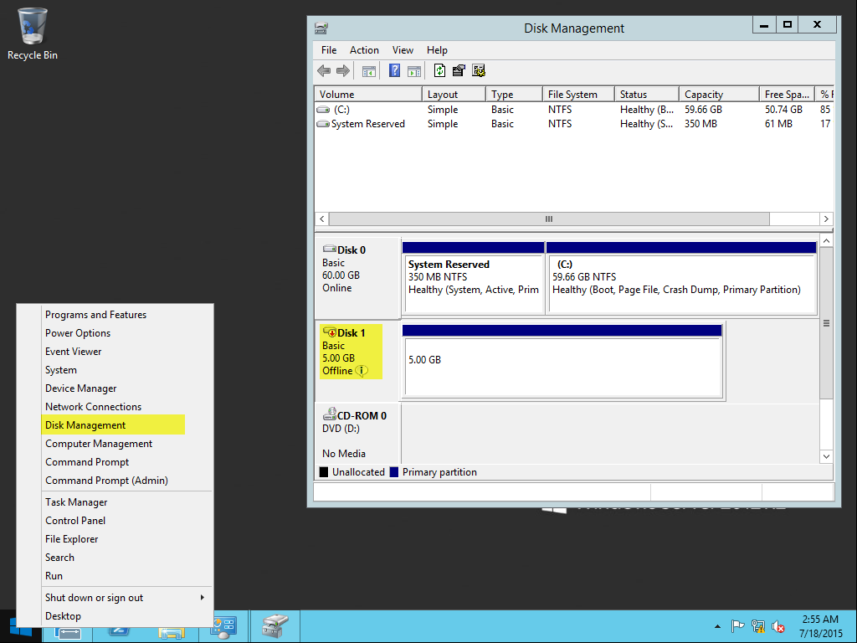
Task: Click the volume list's right scroll arrow
Action: (x=826, y=219)
